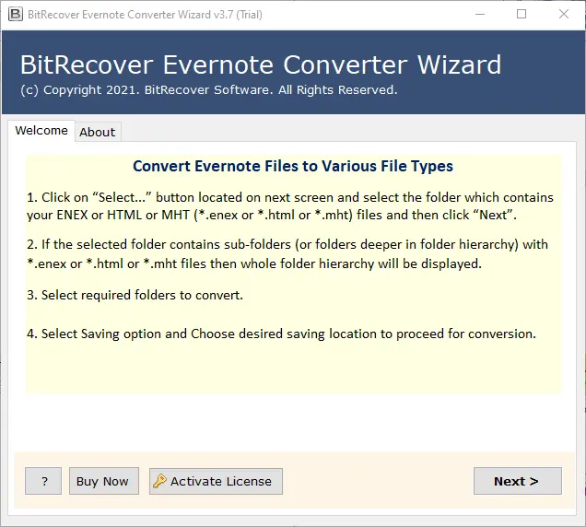586x527 pixels.
Task: Click instruction step 2 about sub-folders
Action: pos(287,254)
